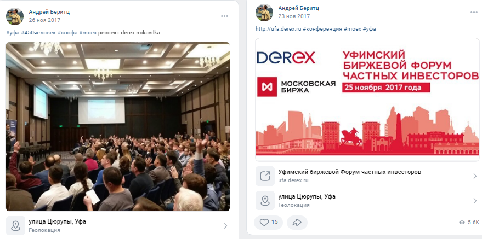Open the hashtag #конференция
Image resolution: width=482 pixels, height=239 pixels.
tap(322, 29)
